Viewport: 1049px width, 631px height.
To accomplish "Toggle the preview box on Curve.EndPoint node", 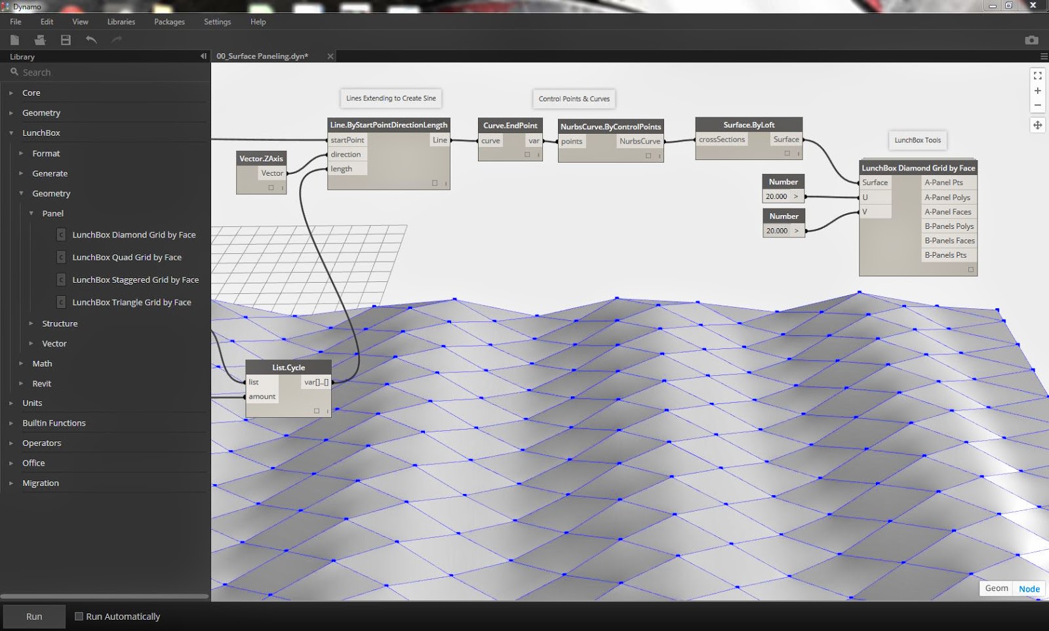I will [527, 155].
